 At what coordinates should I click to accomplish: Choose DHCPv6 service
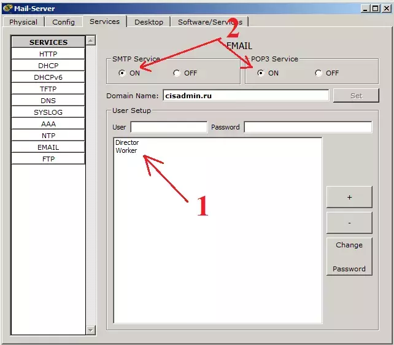[x=48, y=77]
